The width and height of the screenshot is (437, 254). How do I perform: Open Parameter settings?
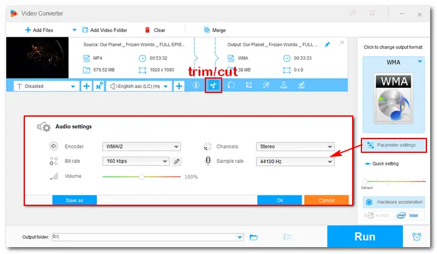[x=393, y=145]
